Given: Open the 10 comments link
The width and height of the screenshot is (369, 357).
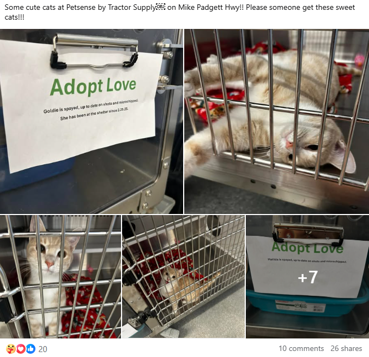Looking at the screenshot, I should click(301, 348).
